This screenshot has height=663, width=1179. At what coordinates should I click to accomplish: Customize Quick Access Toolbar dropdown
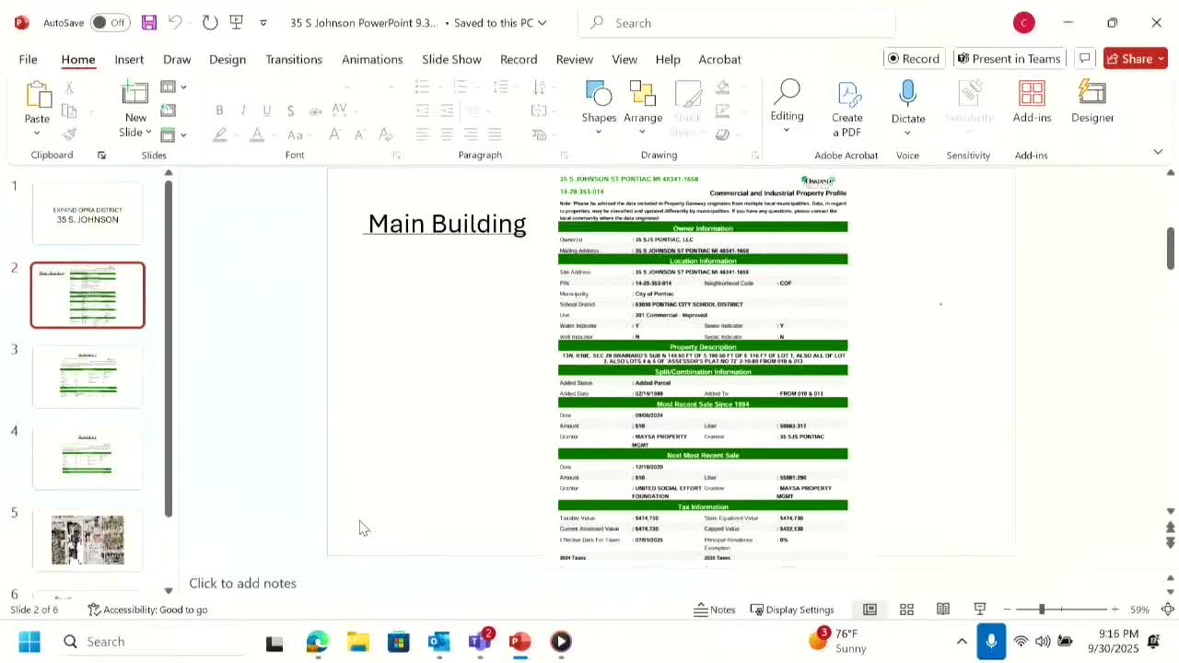(263, 22)
